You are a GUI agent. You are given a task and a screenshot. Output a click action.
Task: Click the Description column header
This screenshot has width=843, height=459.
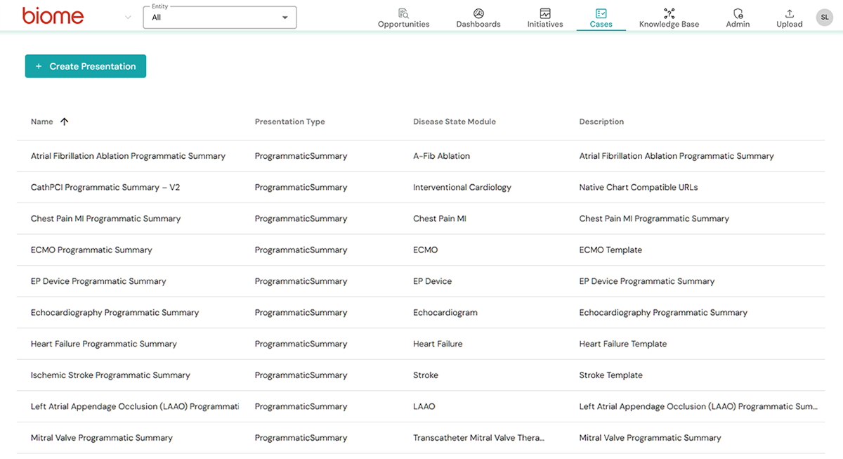pyautogui.click(x=601, y=122)
